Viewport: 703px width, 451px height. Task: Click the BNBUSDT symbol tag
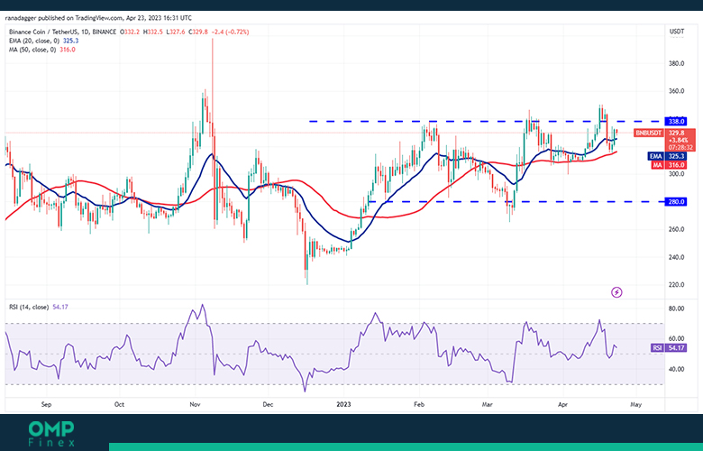pos(648,133)
